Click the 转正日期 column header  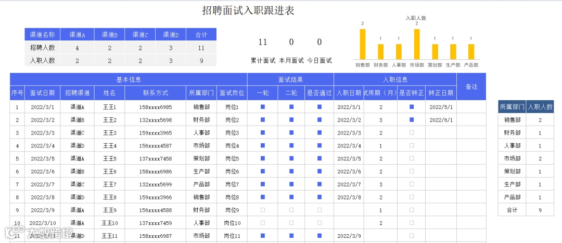click(441, 93)
